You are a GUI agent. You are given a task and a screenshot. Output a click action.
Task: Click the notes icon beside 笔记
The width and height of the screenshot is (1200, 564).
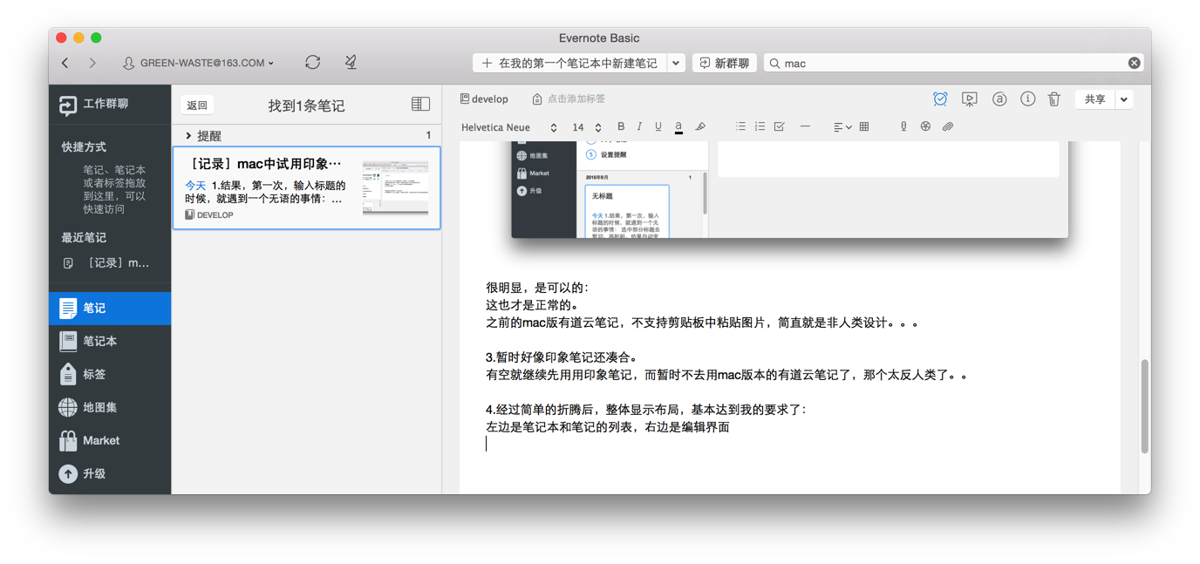tap(68, 309)
